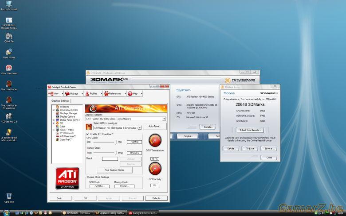Viewport: 346px width, 216px height.
Task: Click the 750MHz GPU clock value box
Action: tap(134, 142)
